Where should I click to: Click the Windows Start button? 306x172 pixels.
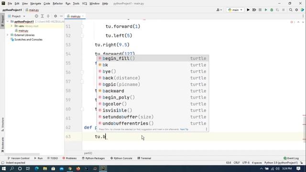point(4,169)
